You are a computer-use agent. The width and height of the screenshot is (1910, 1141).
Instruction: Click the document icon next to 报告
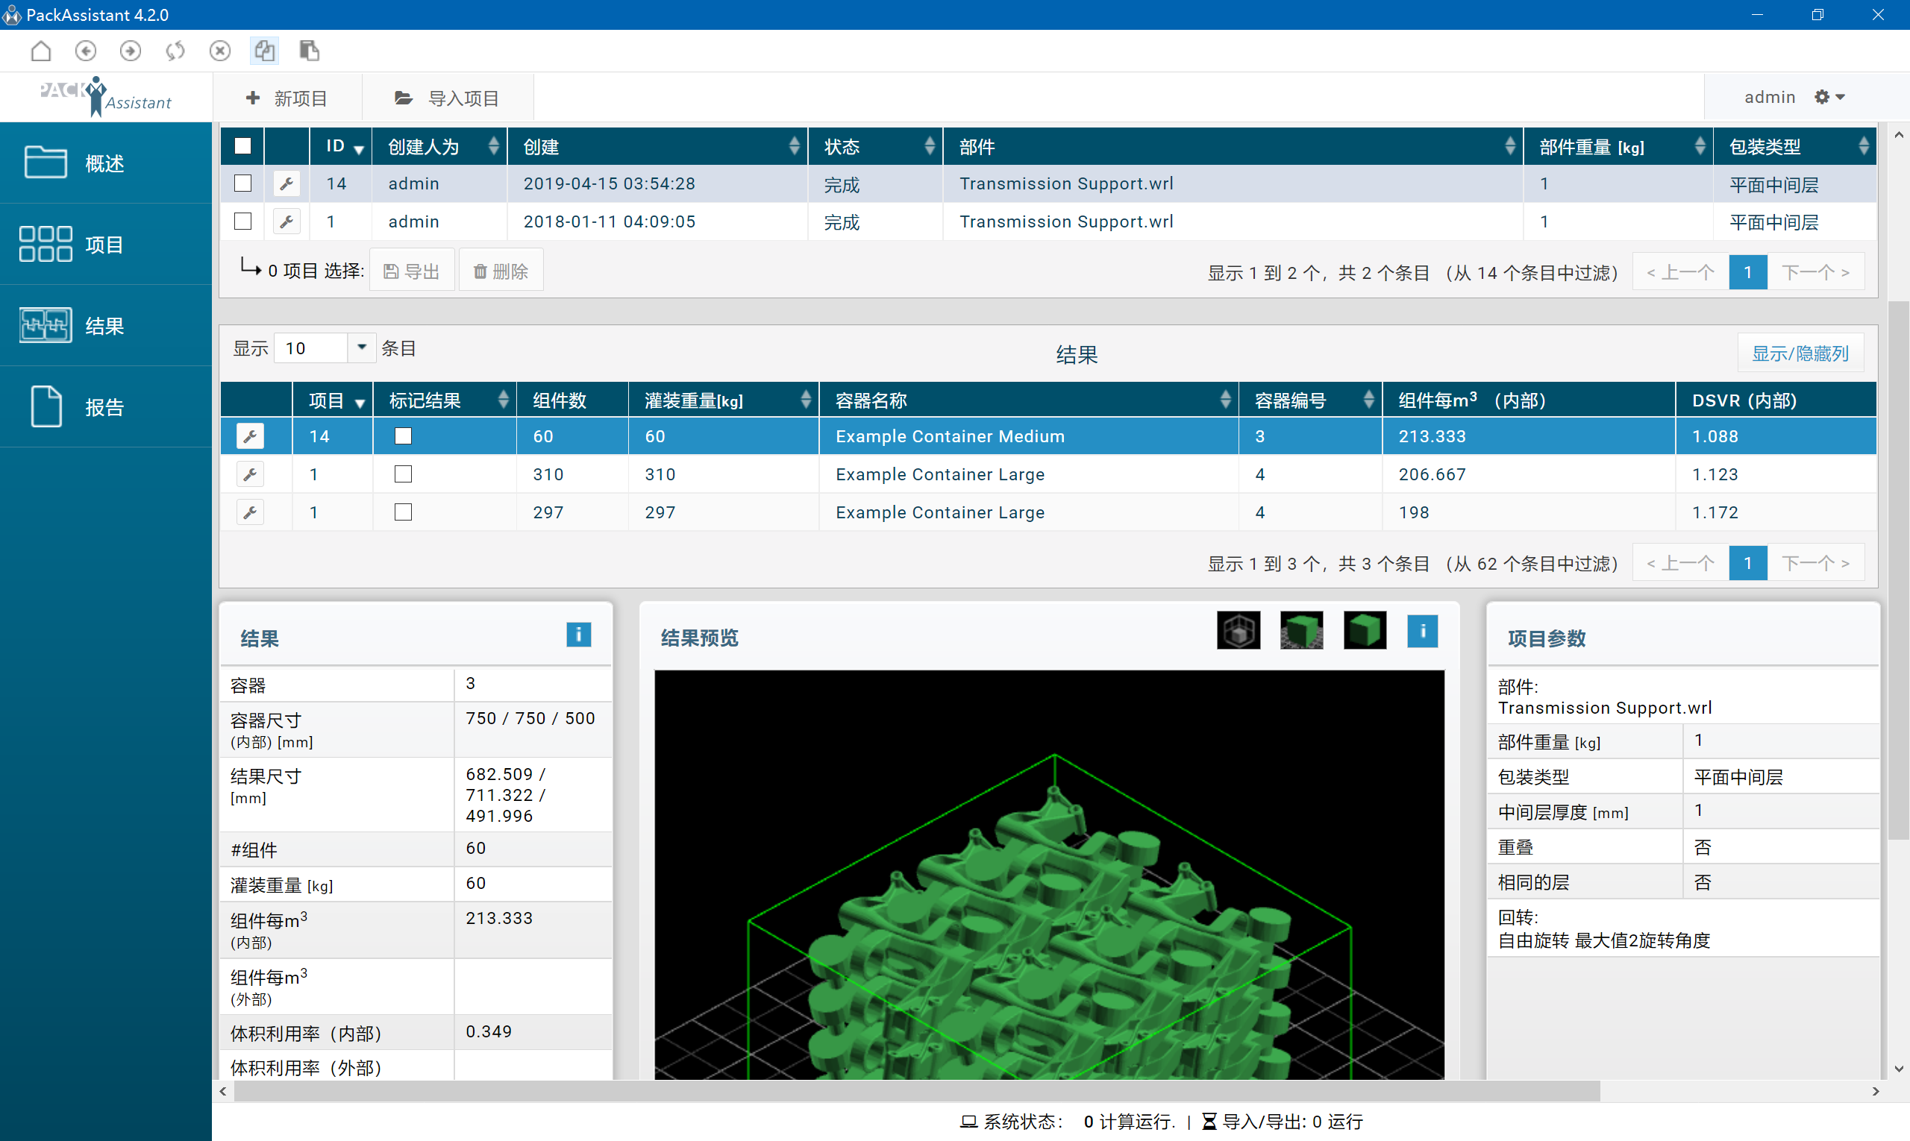[46, 406]
